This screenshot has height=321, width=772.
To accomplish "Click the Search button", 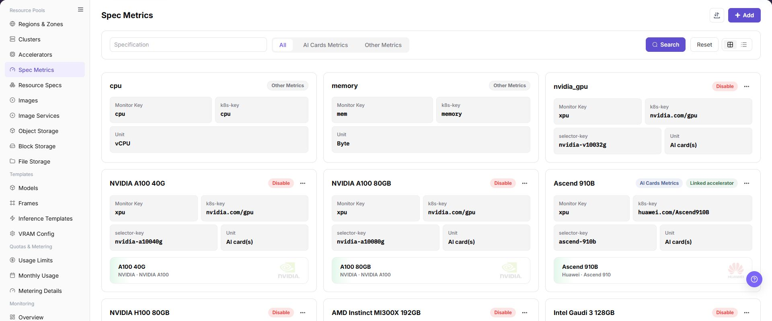I will point(665,45).
